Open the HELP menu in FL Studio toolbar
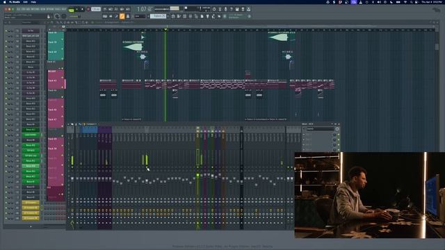Screen dimensions: 445x250 pos(64,9)
